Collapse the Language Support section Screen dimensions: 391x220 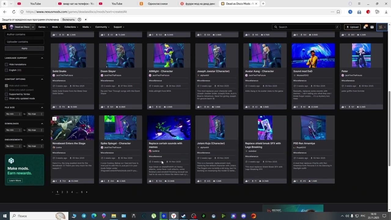click(42, 58)
